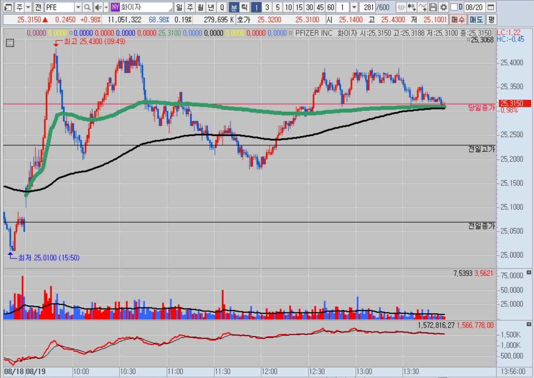Open chart settings gear icon
534x378 pixels.
tap(443, 7)
